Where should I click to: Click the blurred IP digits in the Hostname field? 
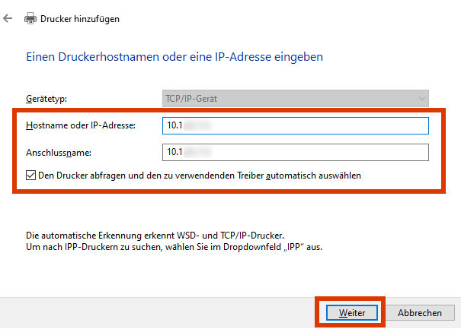(197, 125)
